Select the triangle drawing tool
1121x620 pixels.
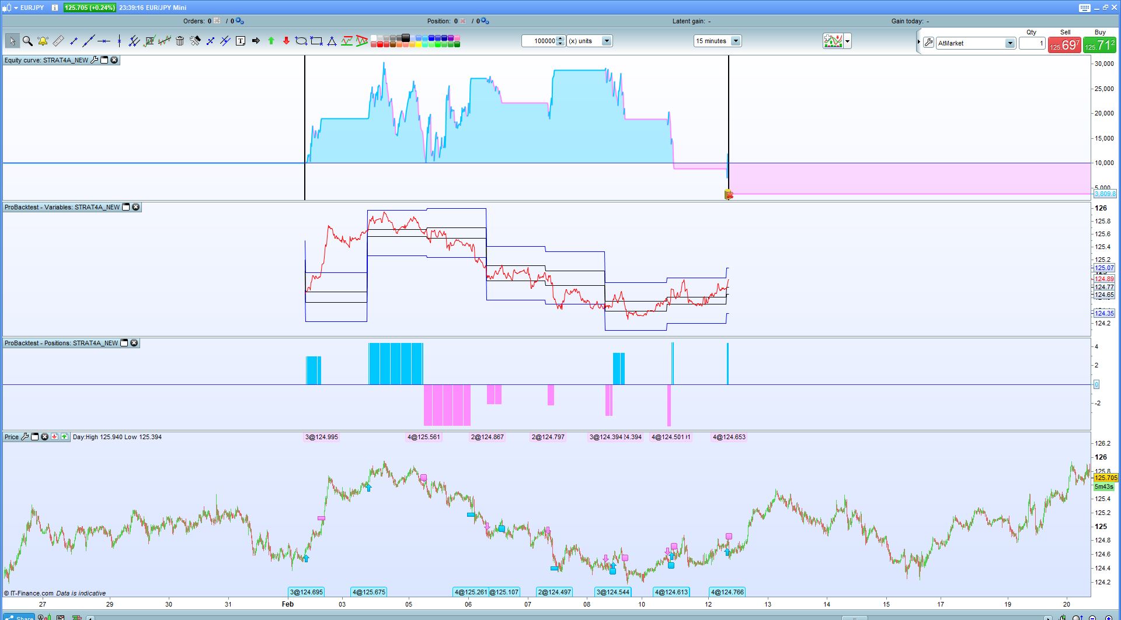click(332, 41)
